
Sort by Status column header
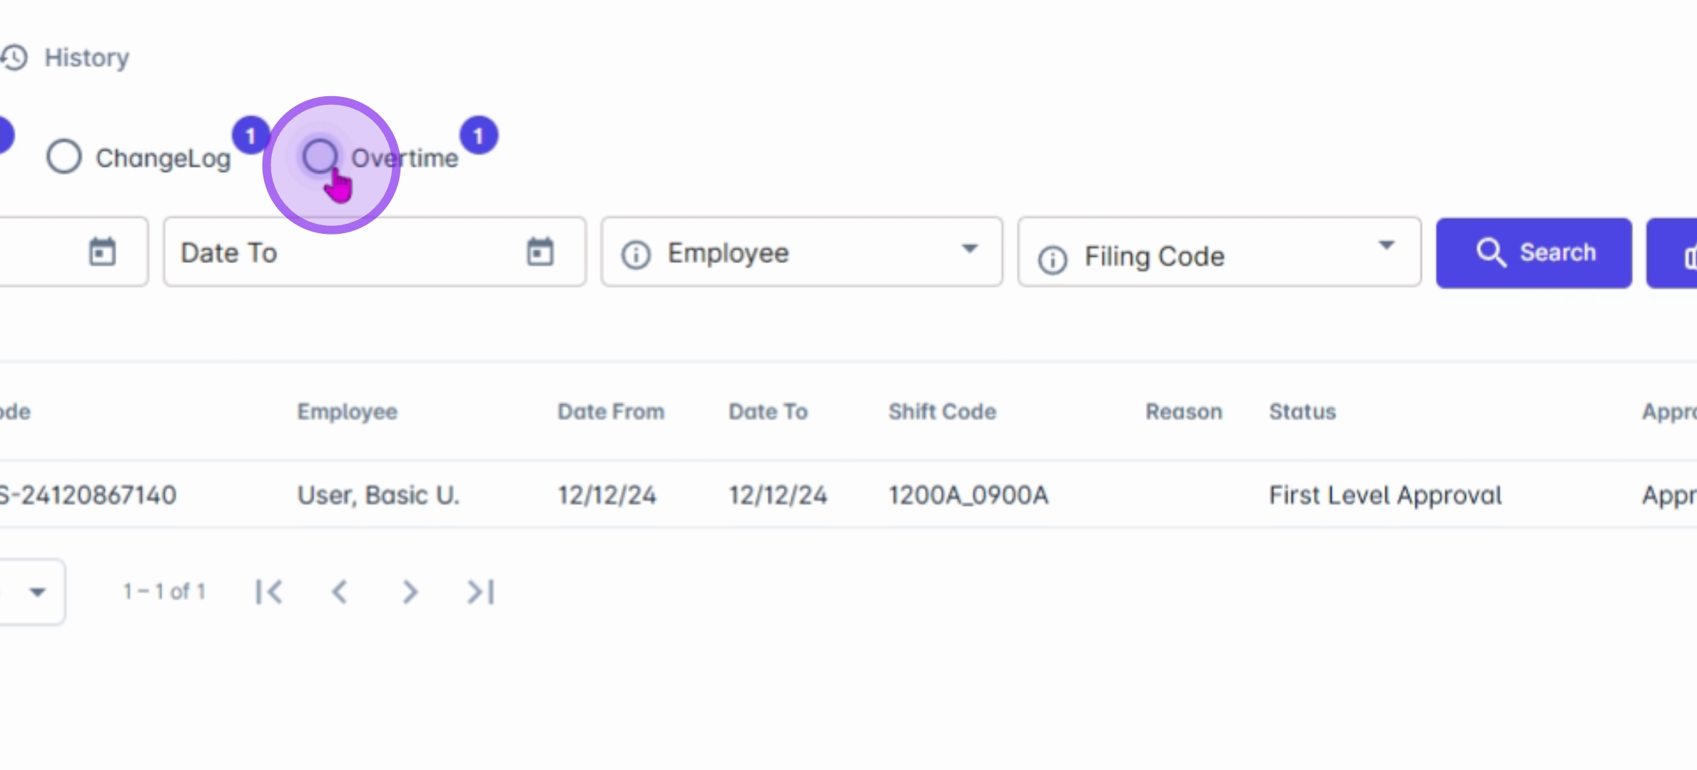point(1302,411)
